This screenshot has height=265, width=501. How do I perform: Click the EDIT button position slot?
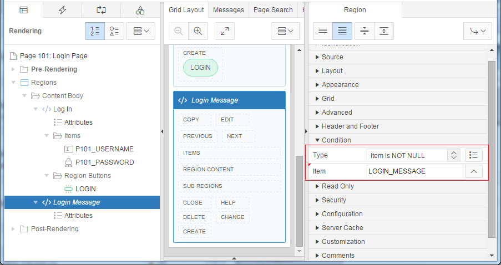coord(232,119)
